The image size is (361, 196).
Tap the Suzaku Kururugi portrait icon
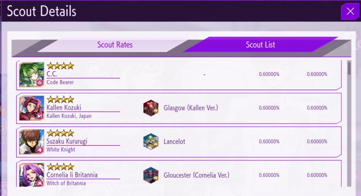coord(32,142)
